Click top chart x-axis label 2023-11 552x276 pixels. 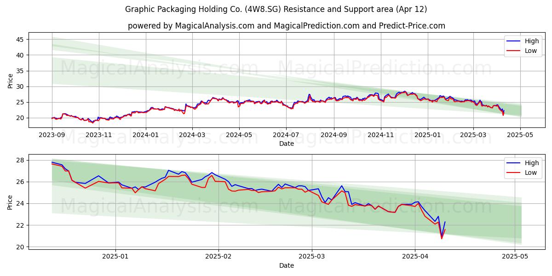tap(99, 135)
